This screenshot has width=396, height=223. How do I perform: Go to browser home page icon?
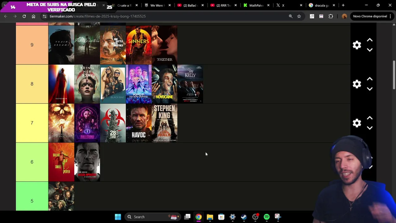33,16
